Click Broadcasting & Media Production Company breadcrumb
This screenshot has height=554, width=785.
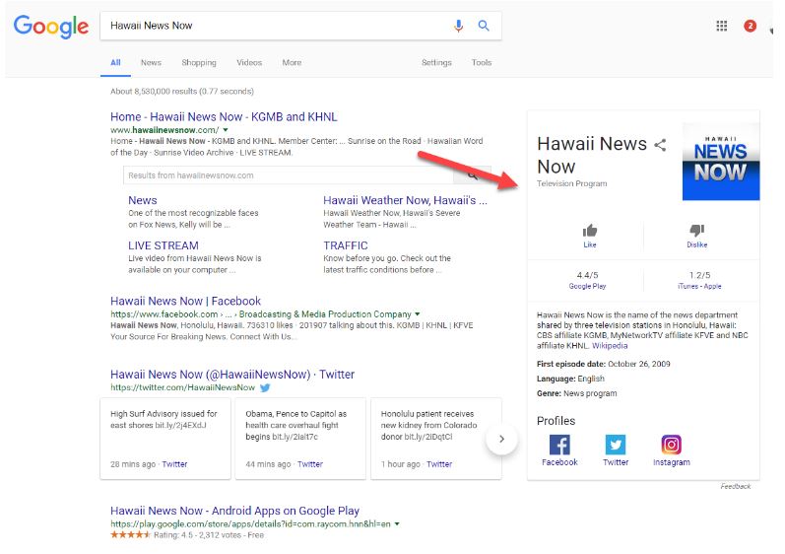pos(325,314)
